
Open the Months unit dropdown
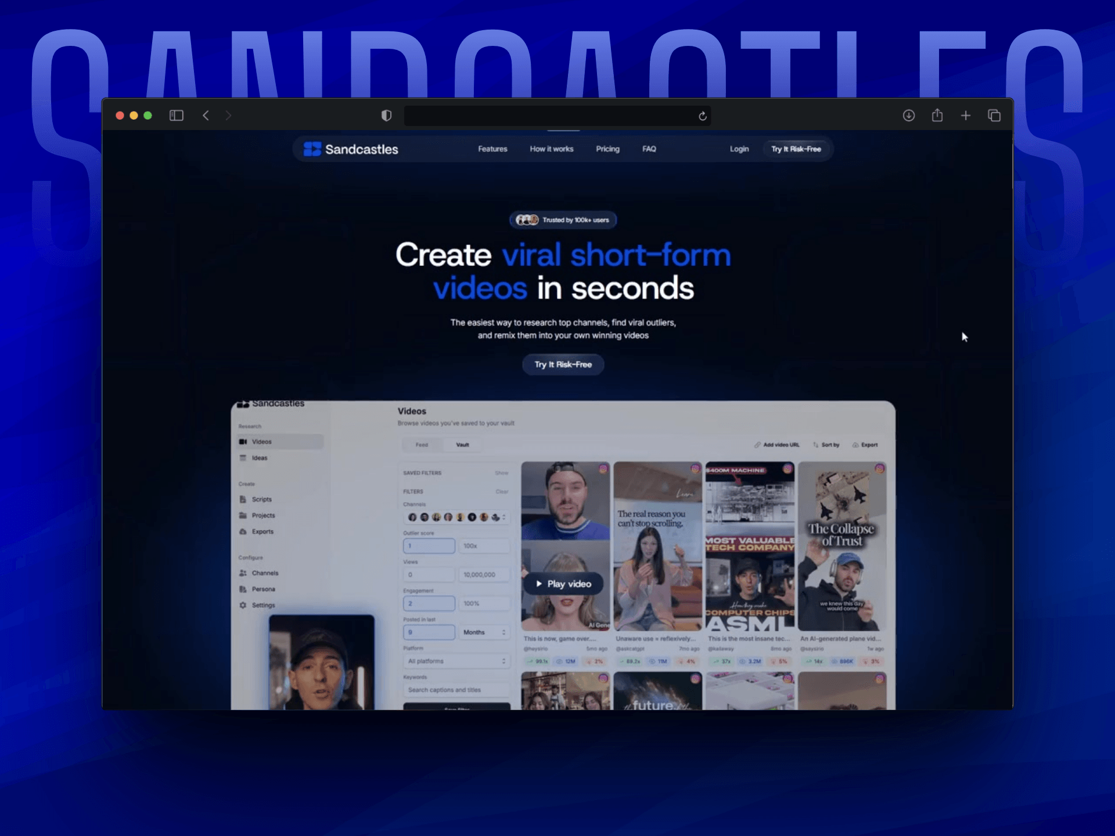coord(484,633)
